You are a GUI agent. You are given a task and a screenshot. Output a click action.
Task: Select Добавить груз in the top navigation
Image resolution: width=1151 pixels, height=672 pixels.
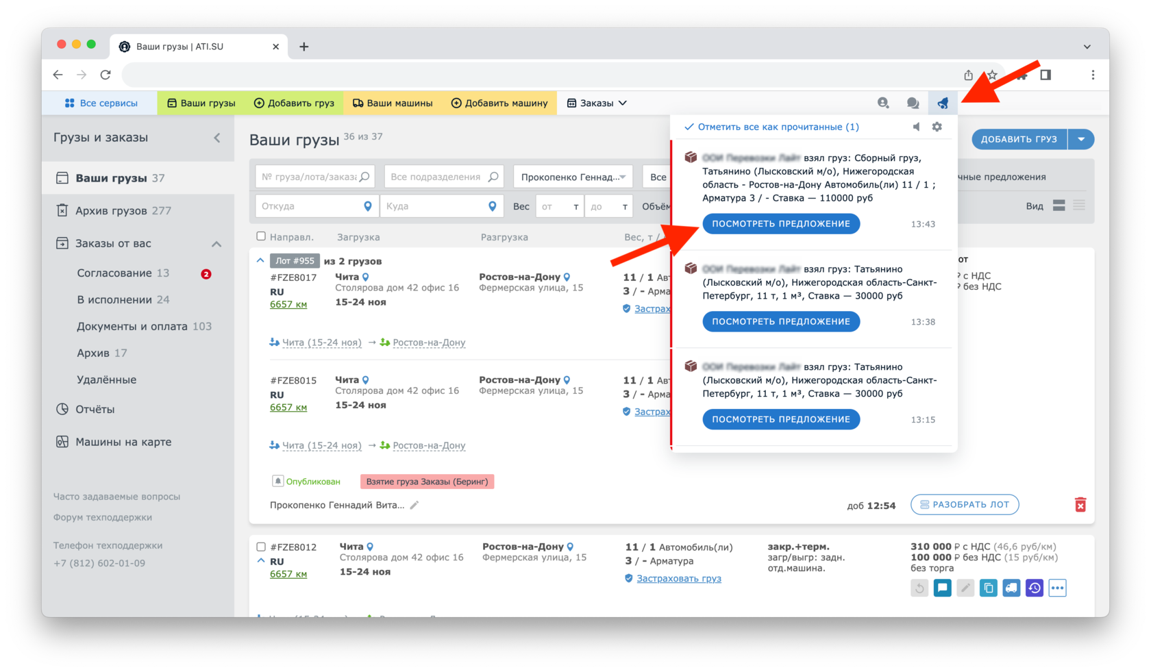click(294, 103)
